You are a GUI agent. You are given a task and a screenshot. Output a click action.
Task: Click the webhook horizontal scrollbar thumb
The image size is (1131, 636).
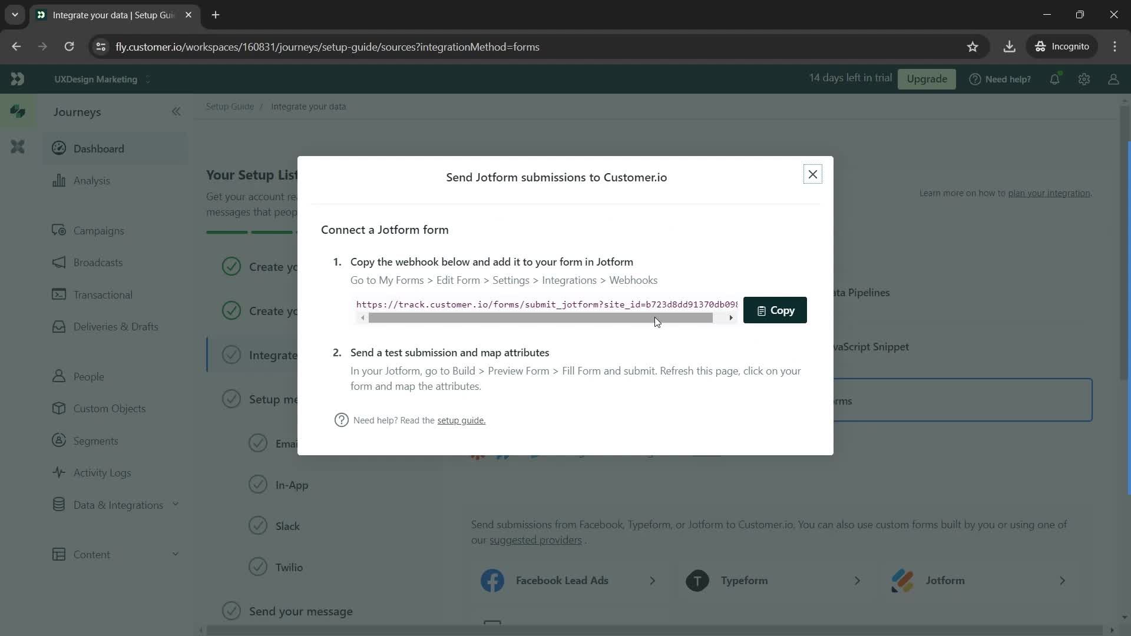(x=540, y=318)
